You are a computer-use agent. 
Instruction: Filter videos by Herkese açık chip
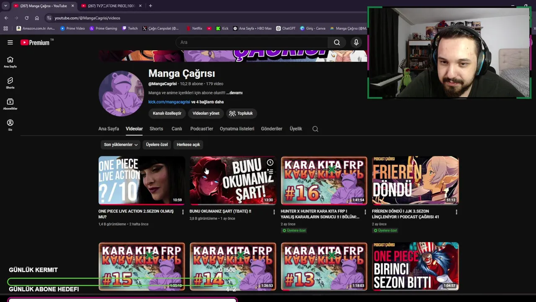(x=188, y=145)
